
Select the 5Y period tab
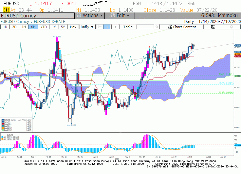(x=63, y=27)
